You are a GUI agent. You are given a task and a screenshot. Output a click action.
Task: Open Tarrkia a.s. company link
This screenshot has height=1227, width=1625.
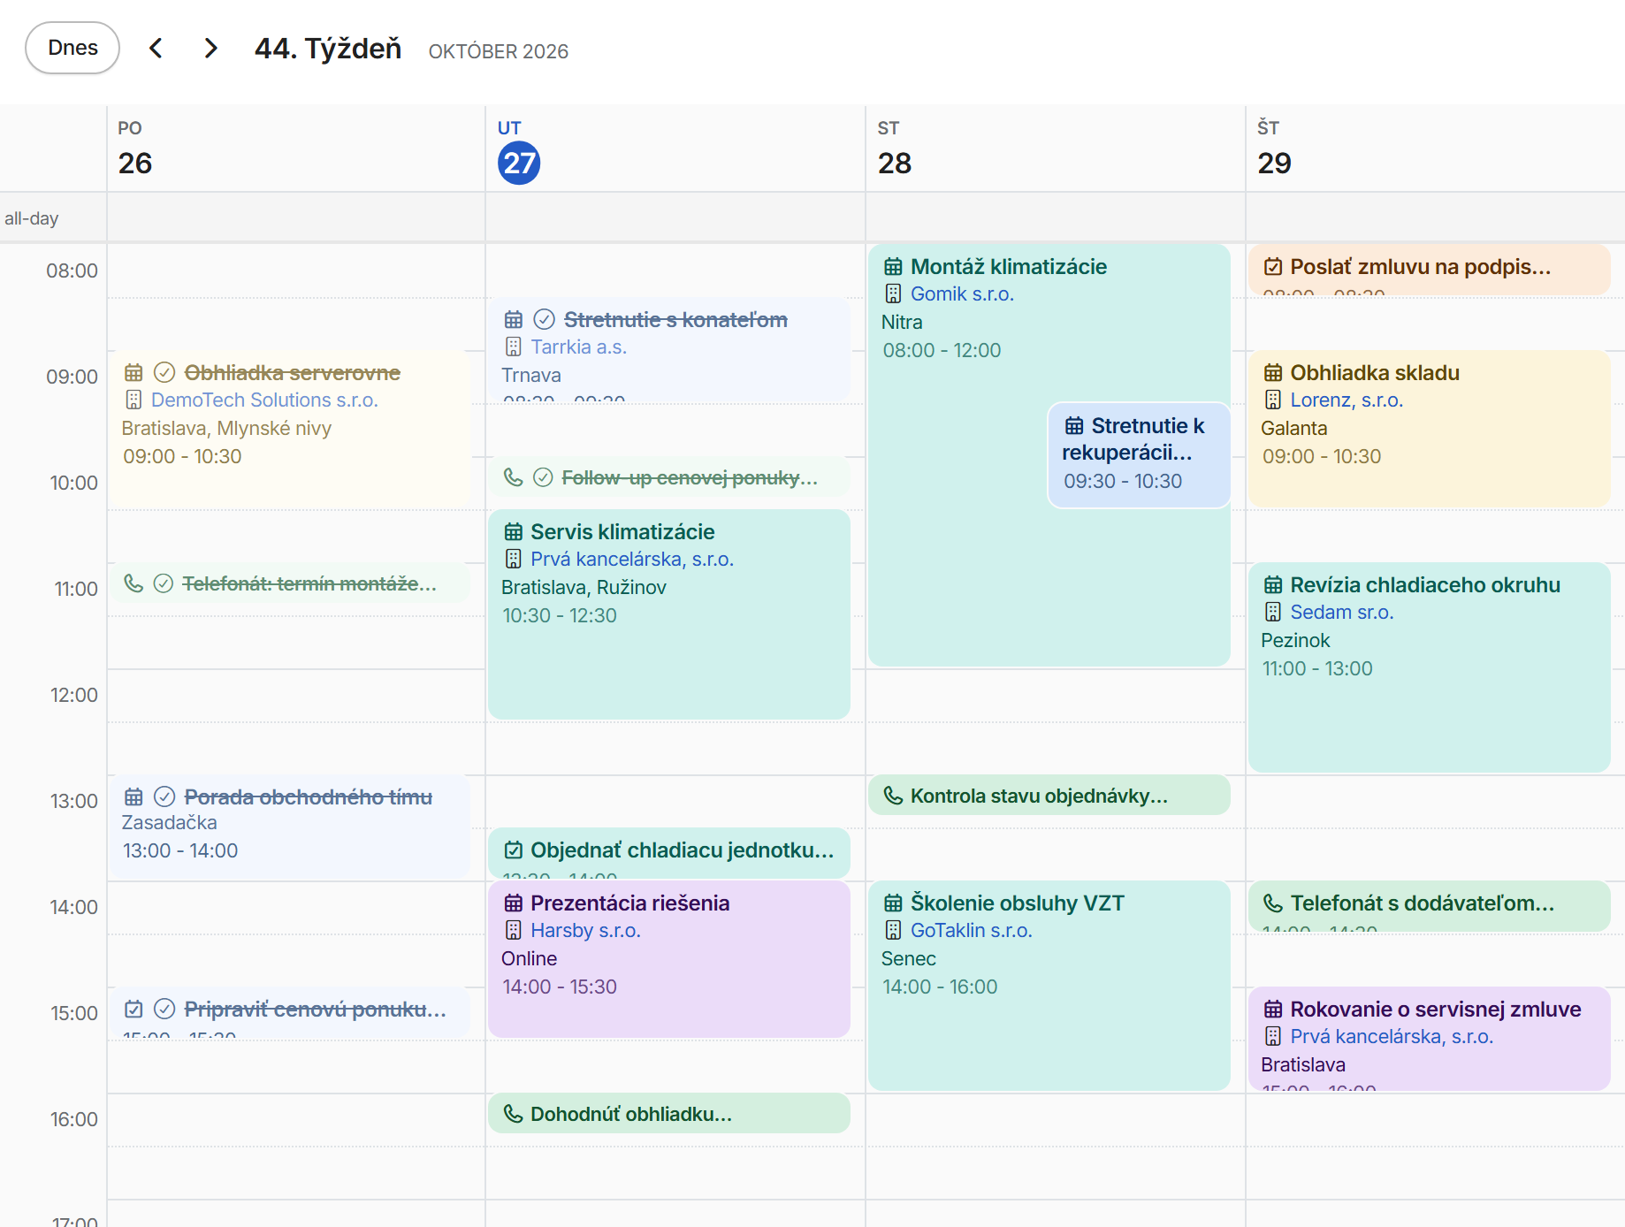[578, 347]
